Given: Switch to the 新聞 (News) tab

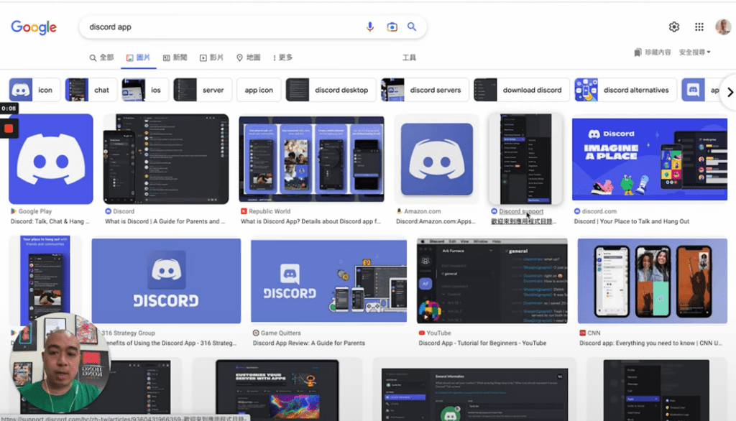Looking at the screenshot, I should pos(175,57).
